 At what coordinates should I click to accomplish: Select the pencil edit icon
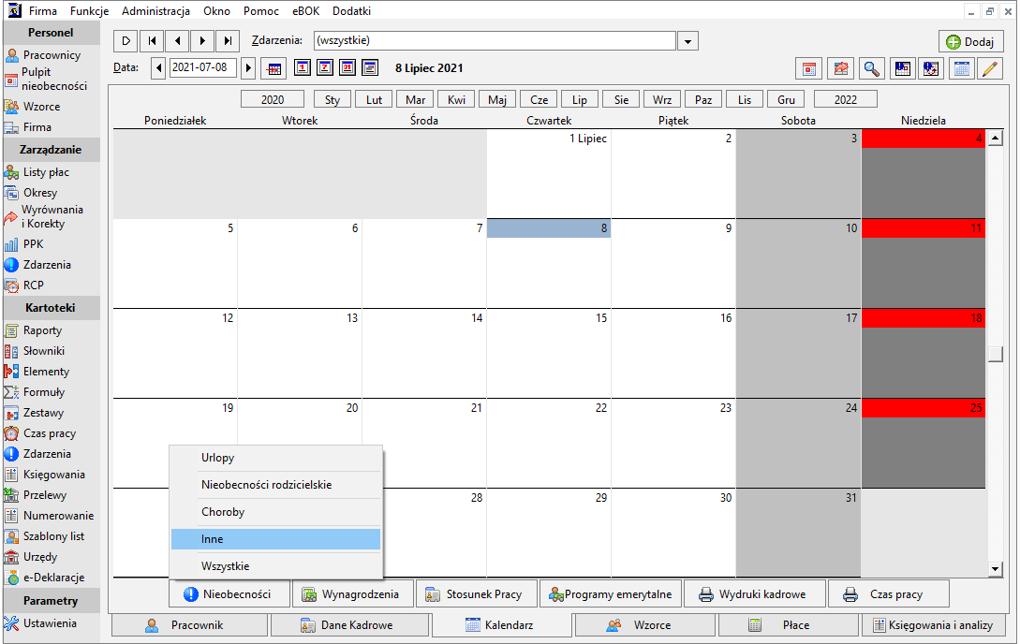click(x=990, y=68)
